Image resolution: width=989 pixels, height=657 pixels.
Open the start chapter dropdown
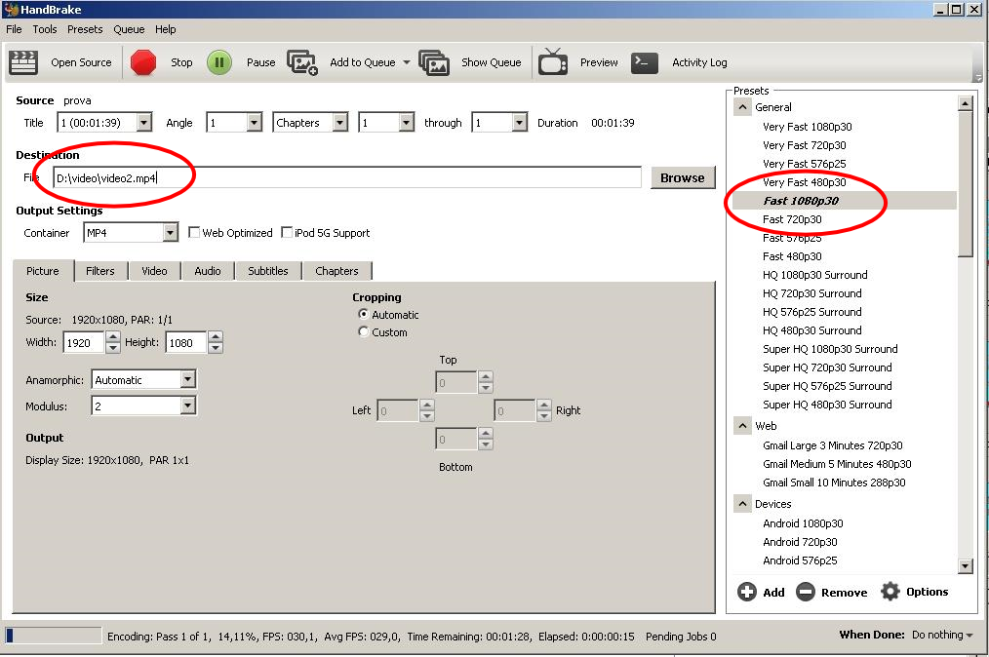point(406,122)
